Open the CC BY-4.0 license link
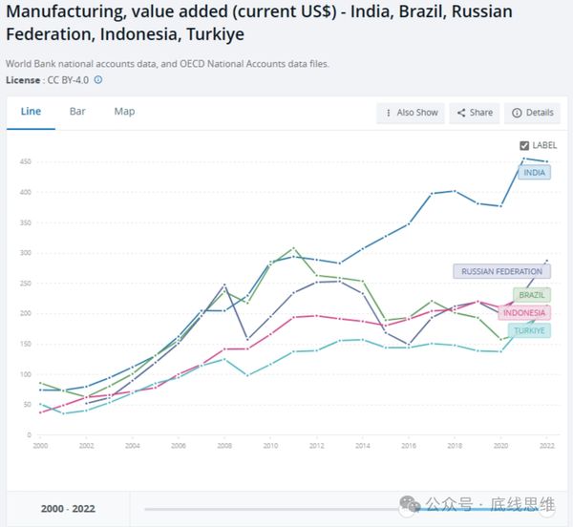Viewport: 573px width, 527px height. click(x=66, y=80)
